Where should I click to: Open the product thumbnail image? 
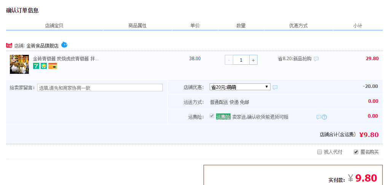point(19,64)
